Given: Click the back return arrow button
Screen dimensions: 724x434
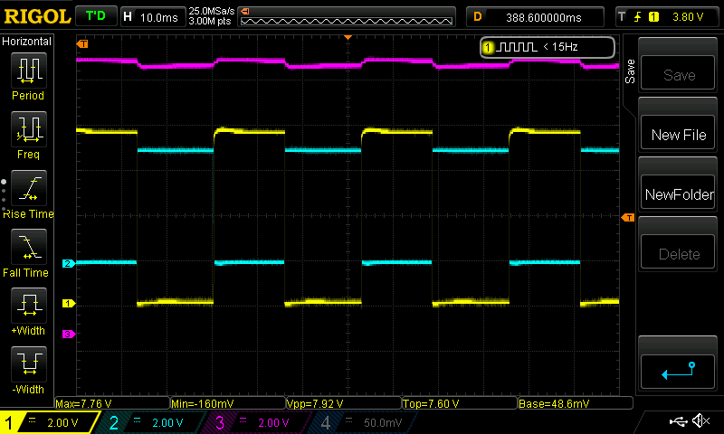Looking at the screenshot, I should coord(678,372).
